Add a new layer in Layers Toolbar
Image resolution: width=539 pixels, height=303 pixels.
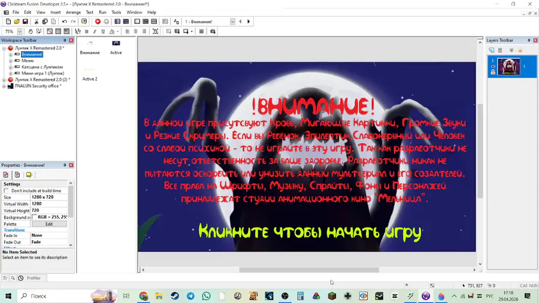492,50
